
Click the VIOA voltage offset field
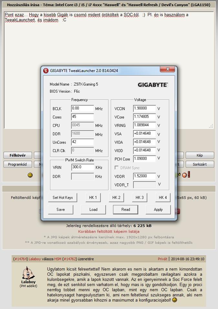tap(144, 142)
